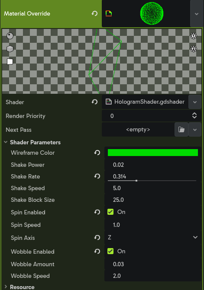Screen dimensions: 204x290
Task: Click the HologramShader.gdshader file field
Action: 145,102
